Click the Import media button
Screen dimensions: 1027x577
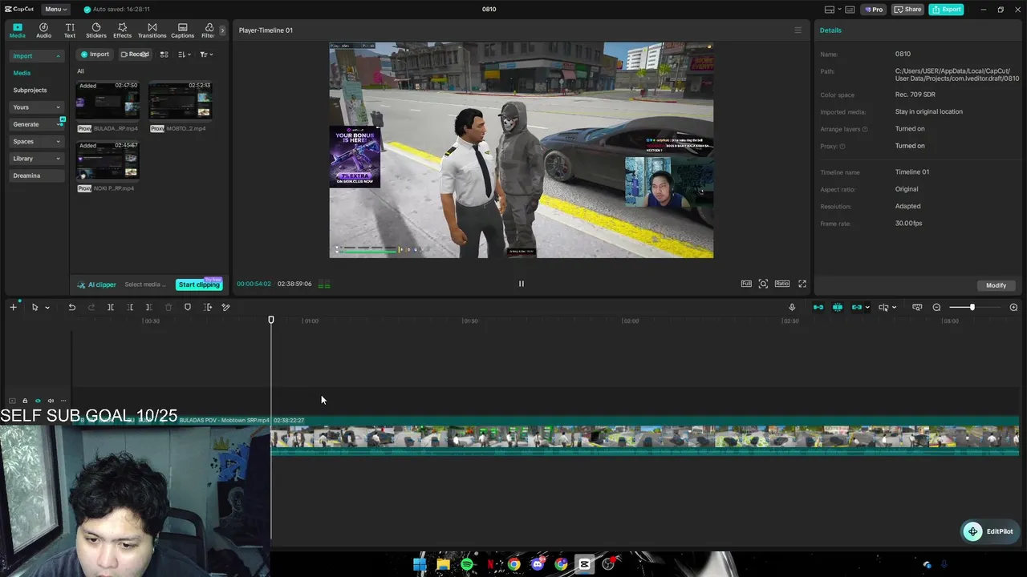[x=95, y=54]
